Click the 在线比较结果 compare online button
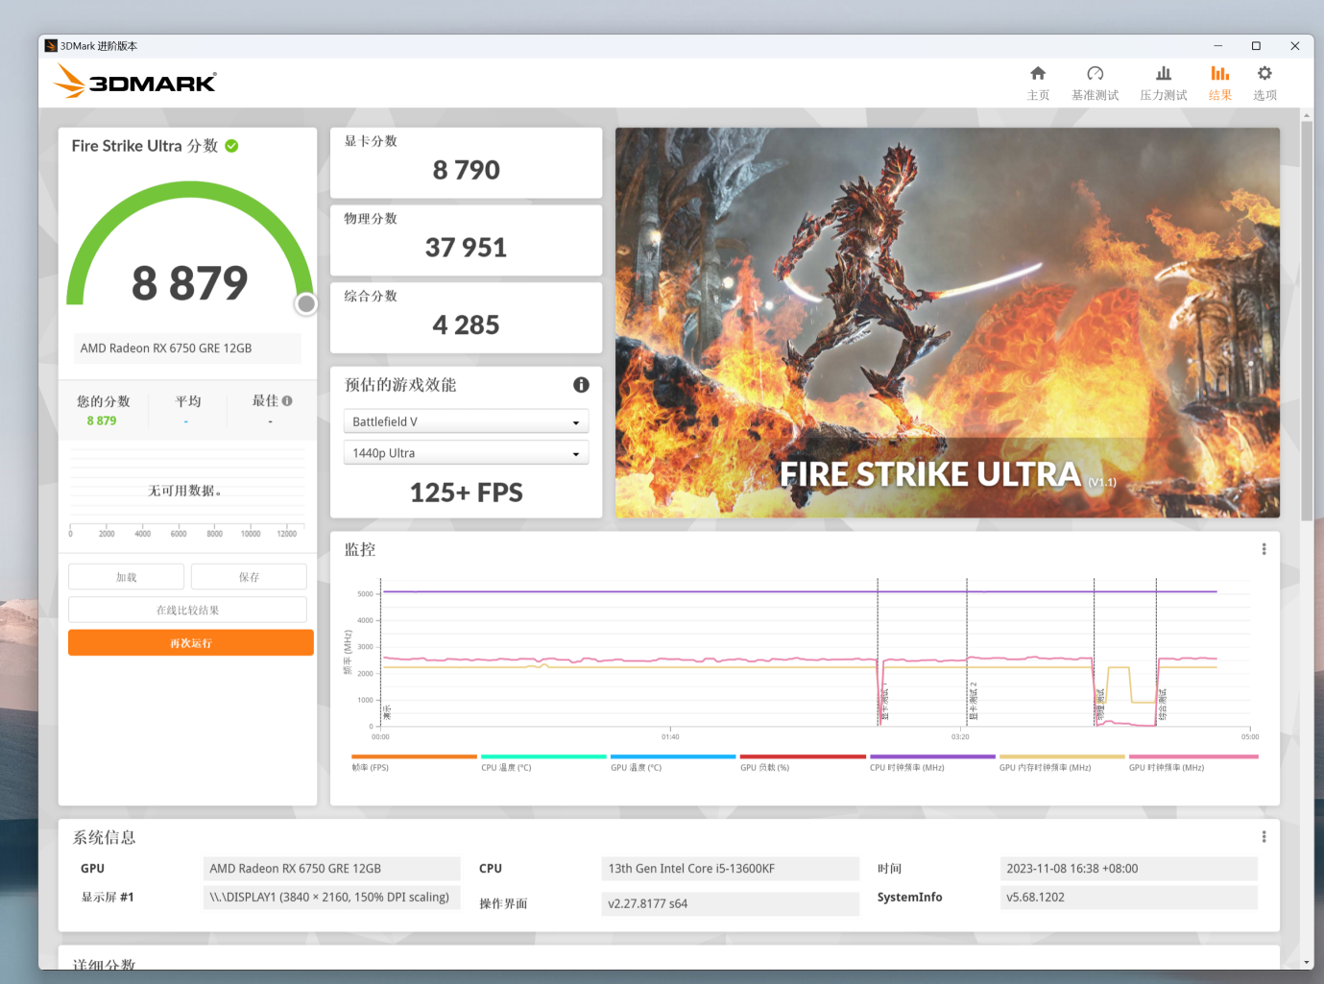The height and width of the screenshot is (984, 1324). (x=187, y=610)
